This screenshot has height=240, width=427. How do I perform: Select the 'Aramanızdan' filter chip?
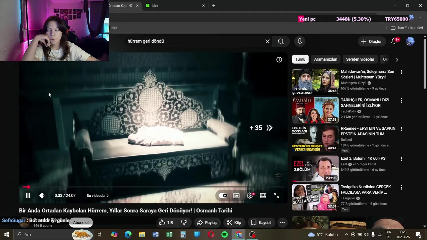(326, 59)
